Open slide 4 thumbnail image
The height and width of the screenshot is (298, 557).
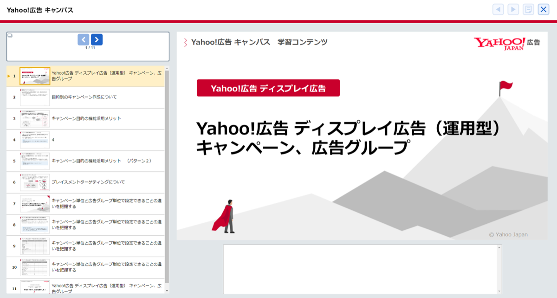click(x=35, y=140)
